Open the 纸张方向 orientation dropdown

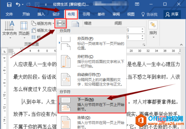43,24
